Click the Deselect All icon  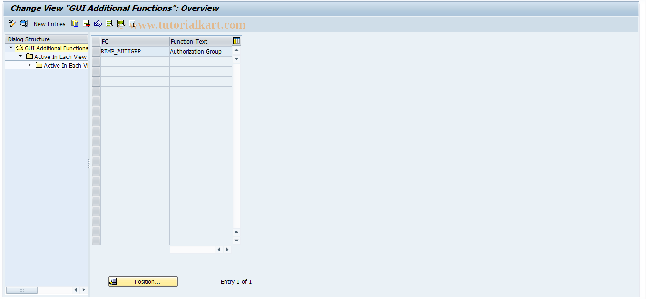[x=132, y=23]
